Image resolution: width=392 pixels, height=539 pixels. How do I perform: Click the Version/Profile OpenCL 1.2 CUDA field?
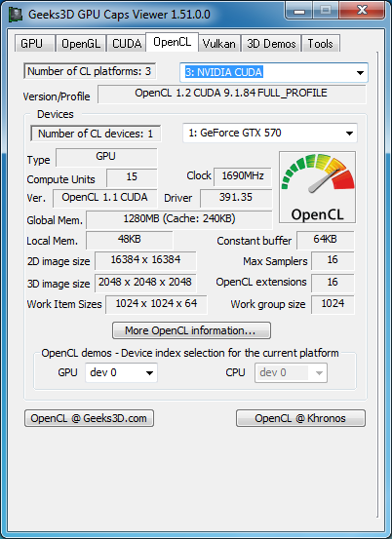(x=232, y=95)
